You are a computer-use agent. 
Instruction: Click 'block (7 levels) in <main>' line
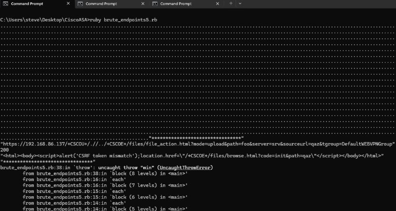pos(105,185)
